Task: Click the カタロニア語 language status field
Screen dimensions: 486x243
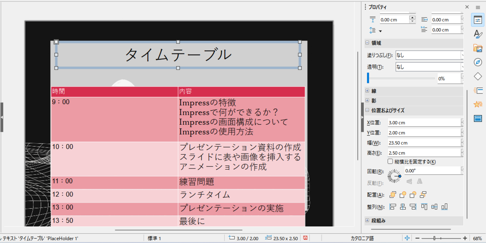Action: (362, 239)
